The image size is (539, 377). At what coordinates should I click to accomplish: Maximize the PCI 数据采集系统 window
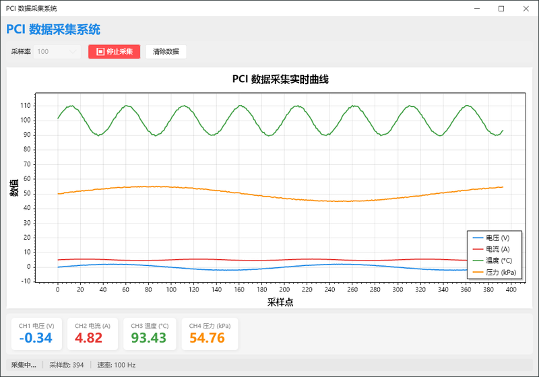coord(501,9)
